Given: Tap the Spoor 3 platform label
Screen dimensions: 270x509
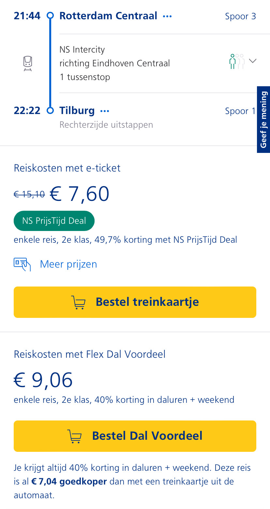Looking at the screenshot, I should click(x=240, y=16).
